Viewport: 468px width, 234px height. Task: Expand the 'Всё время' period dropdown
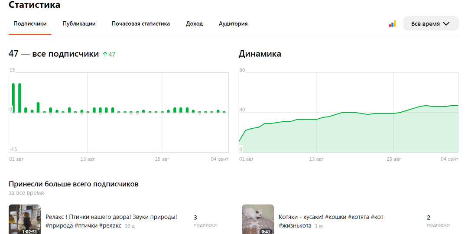pos(431,23)
